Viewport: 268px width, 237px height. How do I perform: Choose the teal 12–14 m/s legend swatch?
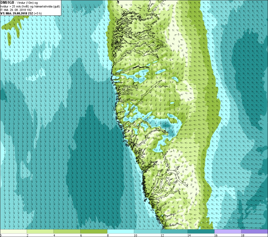click(x=174, y=231)
